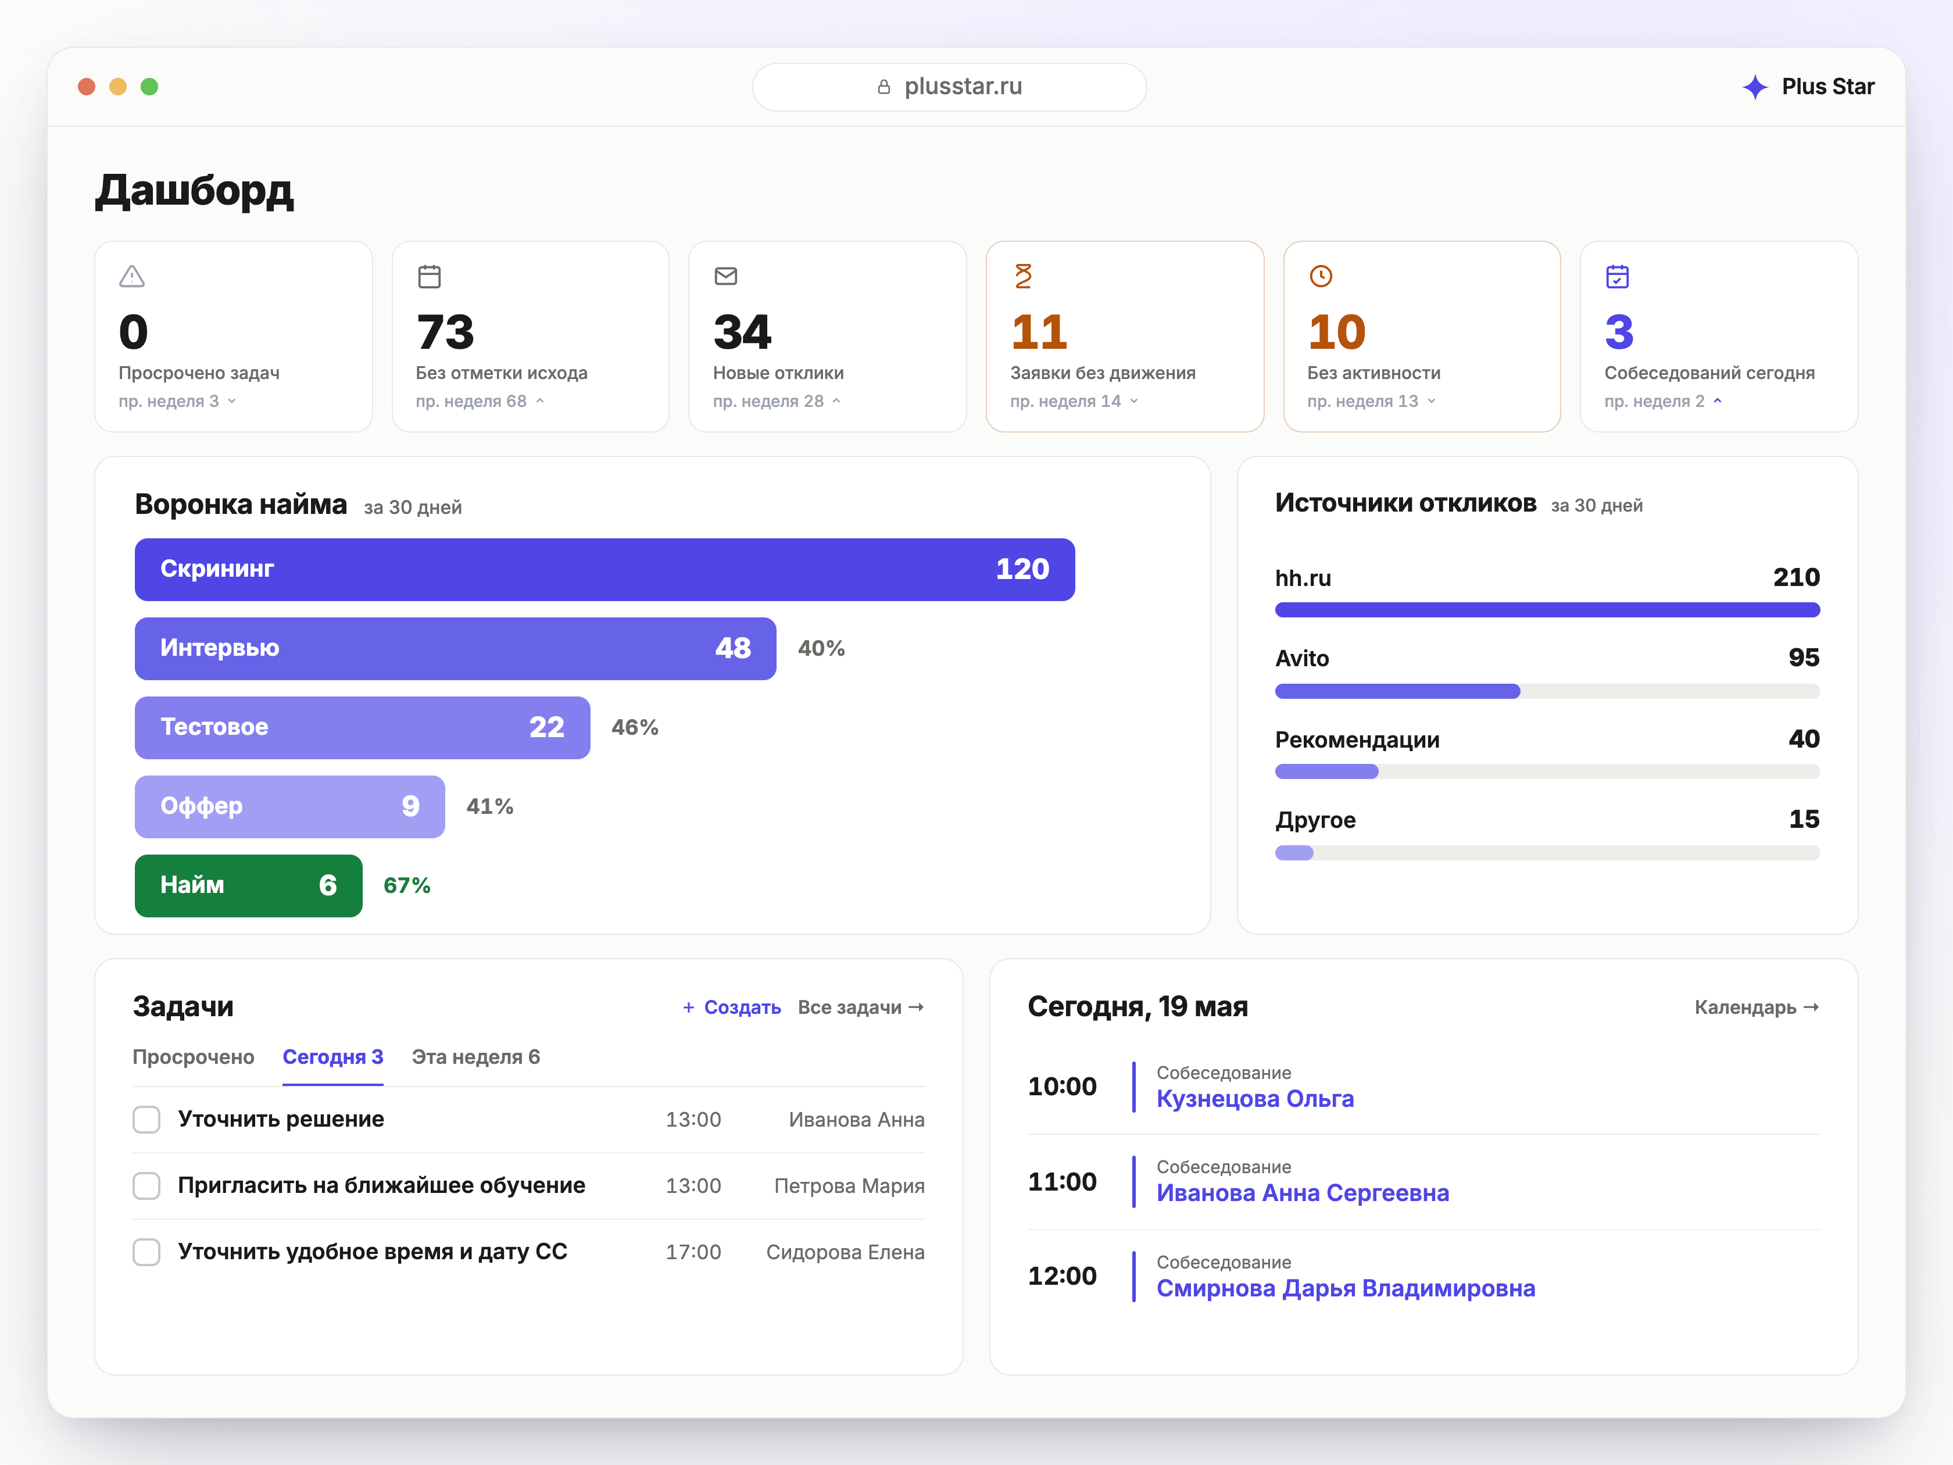This screenshot has height=1465, width=1953.
Task: Click the '+ Создать' task button
Action: click(732, 1007)
